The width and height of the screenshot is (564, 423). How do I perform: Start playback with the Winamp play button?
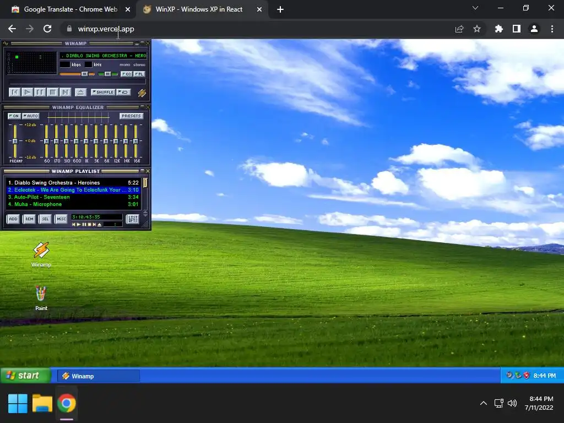pyautogui.click(x=27, y=93)
